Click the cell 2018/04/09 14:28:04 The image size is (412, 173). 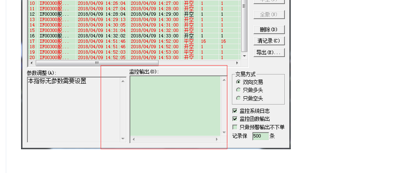click(x=102, y=14)
